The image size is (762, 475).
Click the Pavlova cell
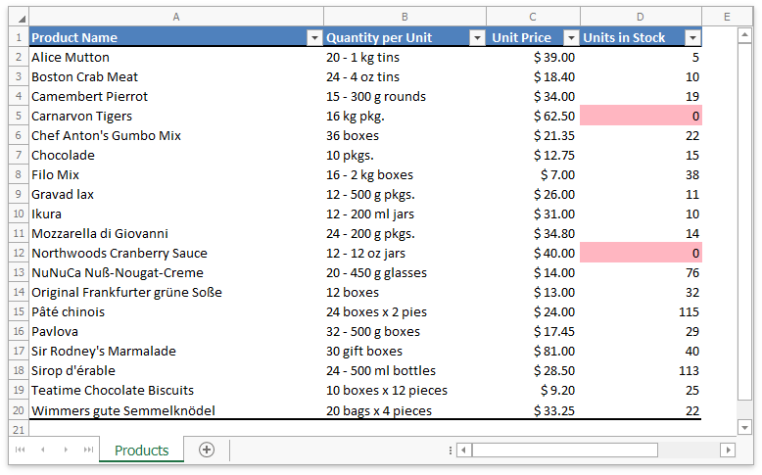176,332
